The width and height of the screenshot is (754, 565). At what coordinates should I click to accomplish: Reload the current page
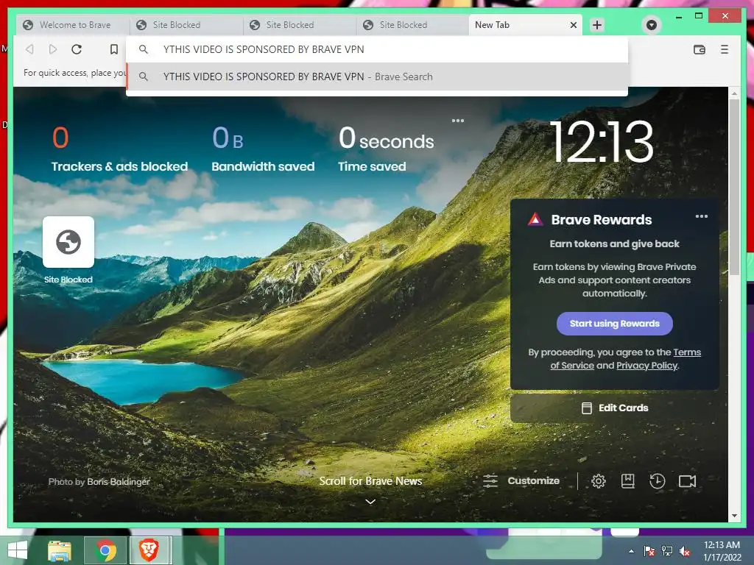tap(77, 49)
